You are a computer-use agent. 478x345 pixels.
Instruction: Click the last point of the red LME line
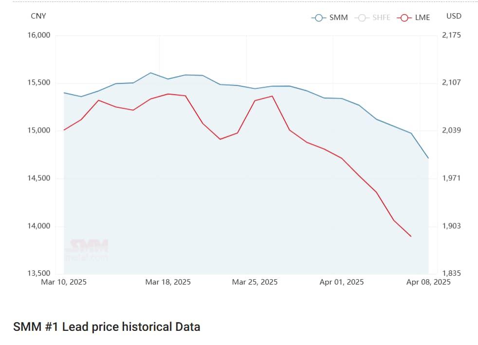click(411, 236)
